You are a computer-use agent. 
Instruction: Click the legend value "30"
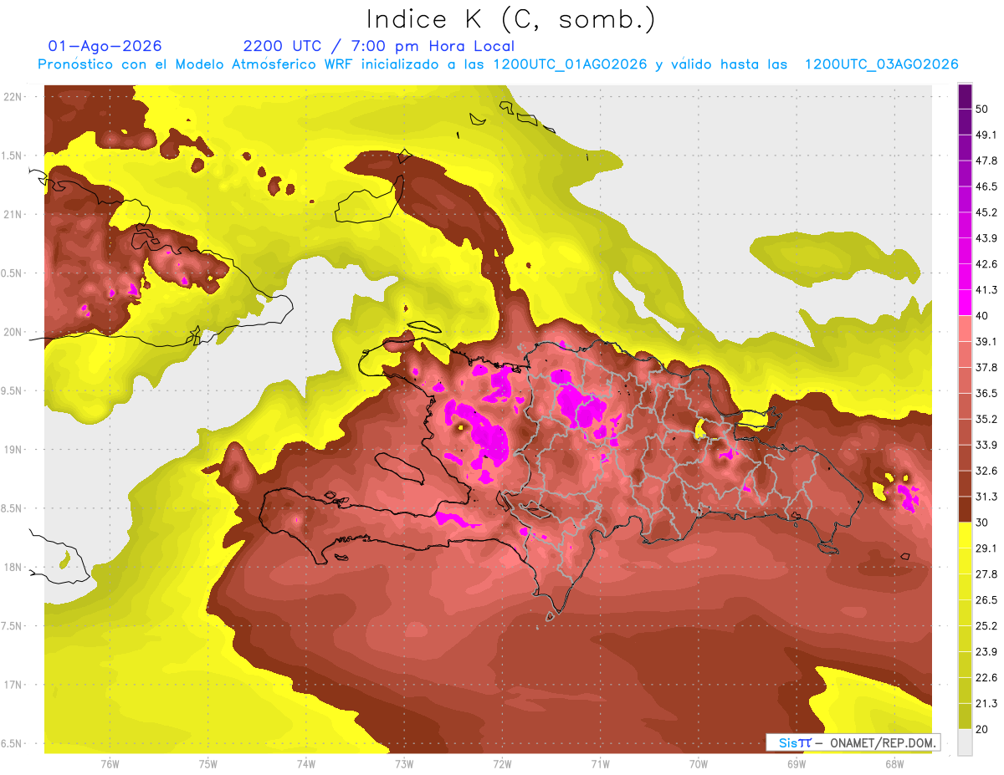click(x=983, y=523)
